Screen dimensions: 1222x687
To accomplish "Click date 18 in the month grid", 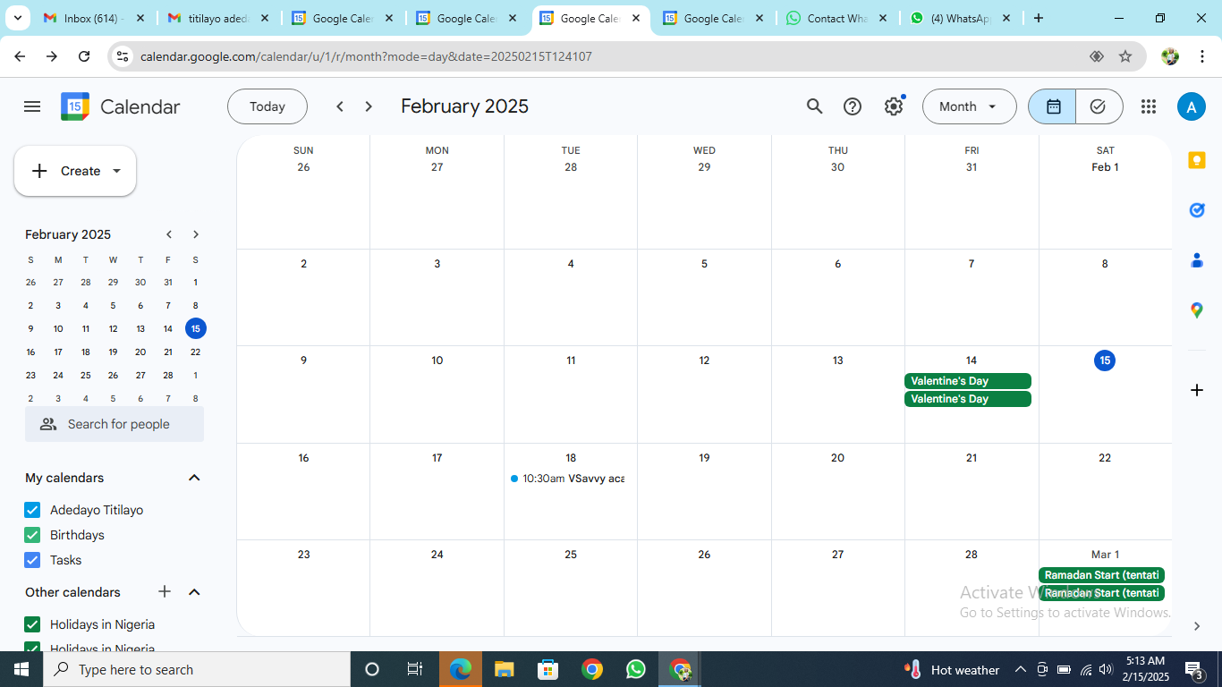I will pyautogui.click(x=571, y=458).
